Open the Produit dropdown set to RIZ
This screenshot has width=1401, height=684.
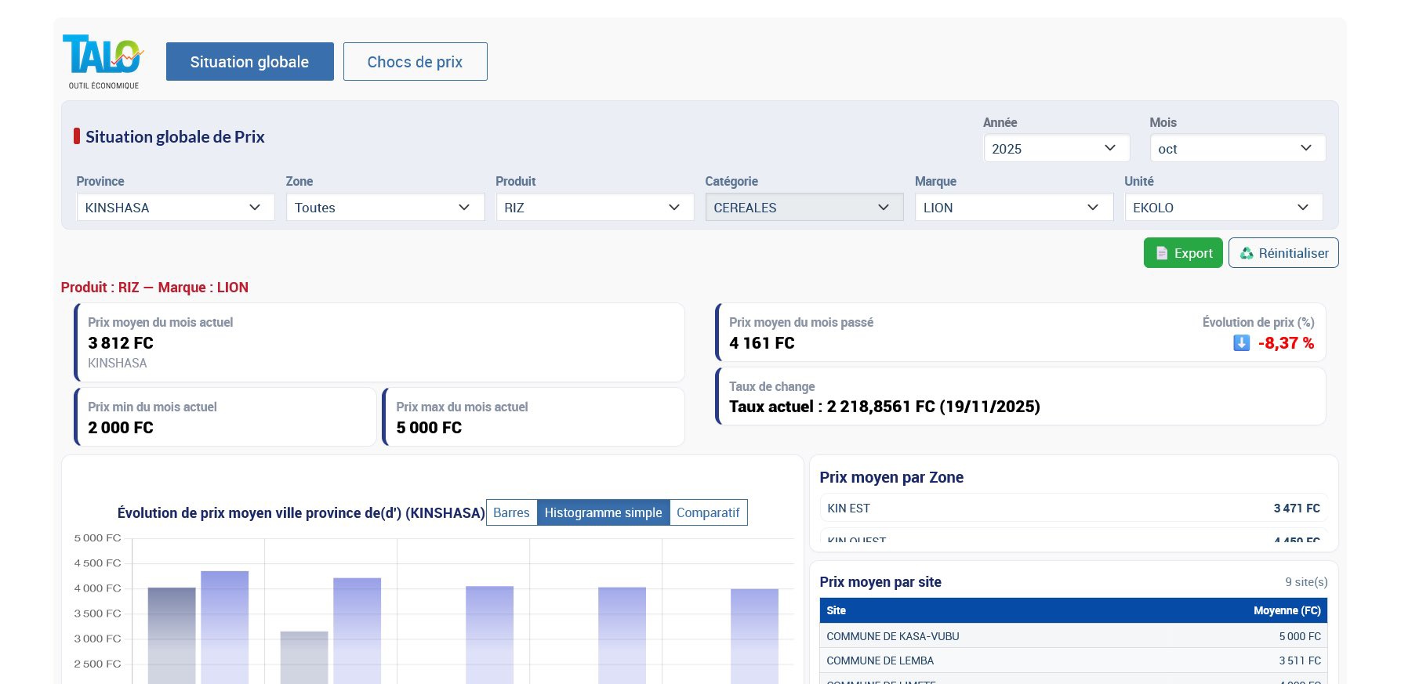point(594,208)
